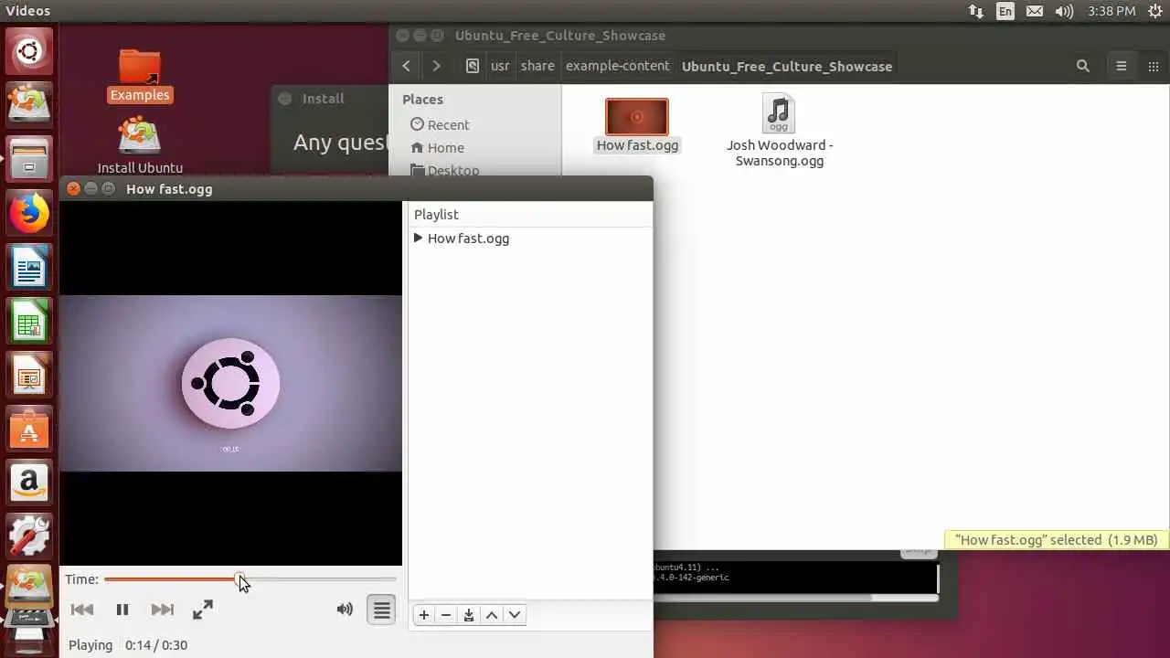Navigate to example-content in path bar
This screenshot has height=658, width=1170.
pyautogui.click(x=618, y=66)
